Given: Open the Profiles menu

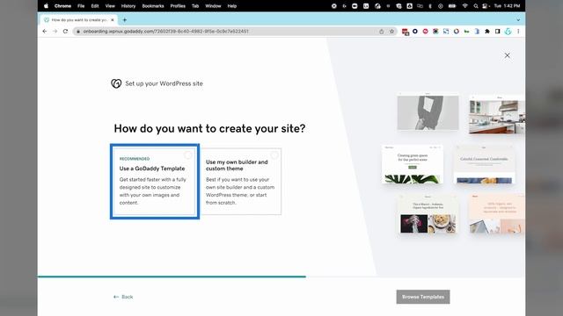Looking at the screenshot, I should click(178, 6).
